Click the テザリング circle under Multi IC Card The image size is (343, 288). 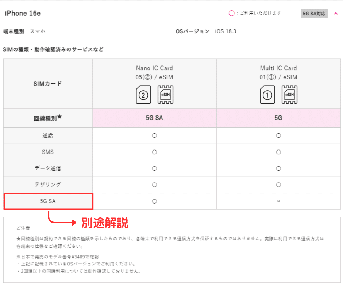click(278, 185)
